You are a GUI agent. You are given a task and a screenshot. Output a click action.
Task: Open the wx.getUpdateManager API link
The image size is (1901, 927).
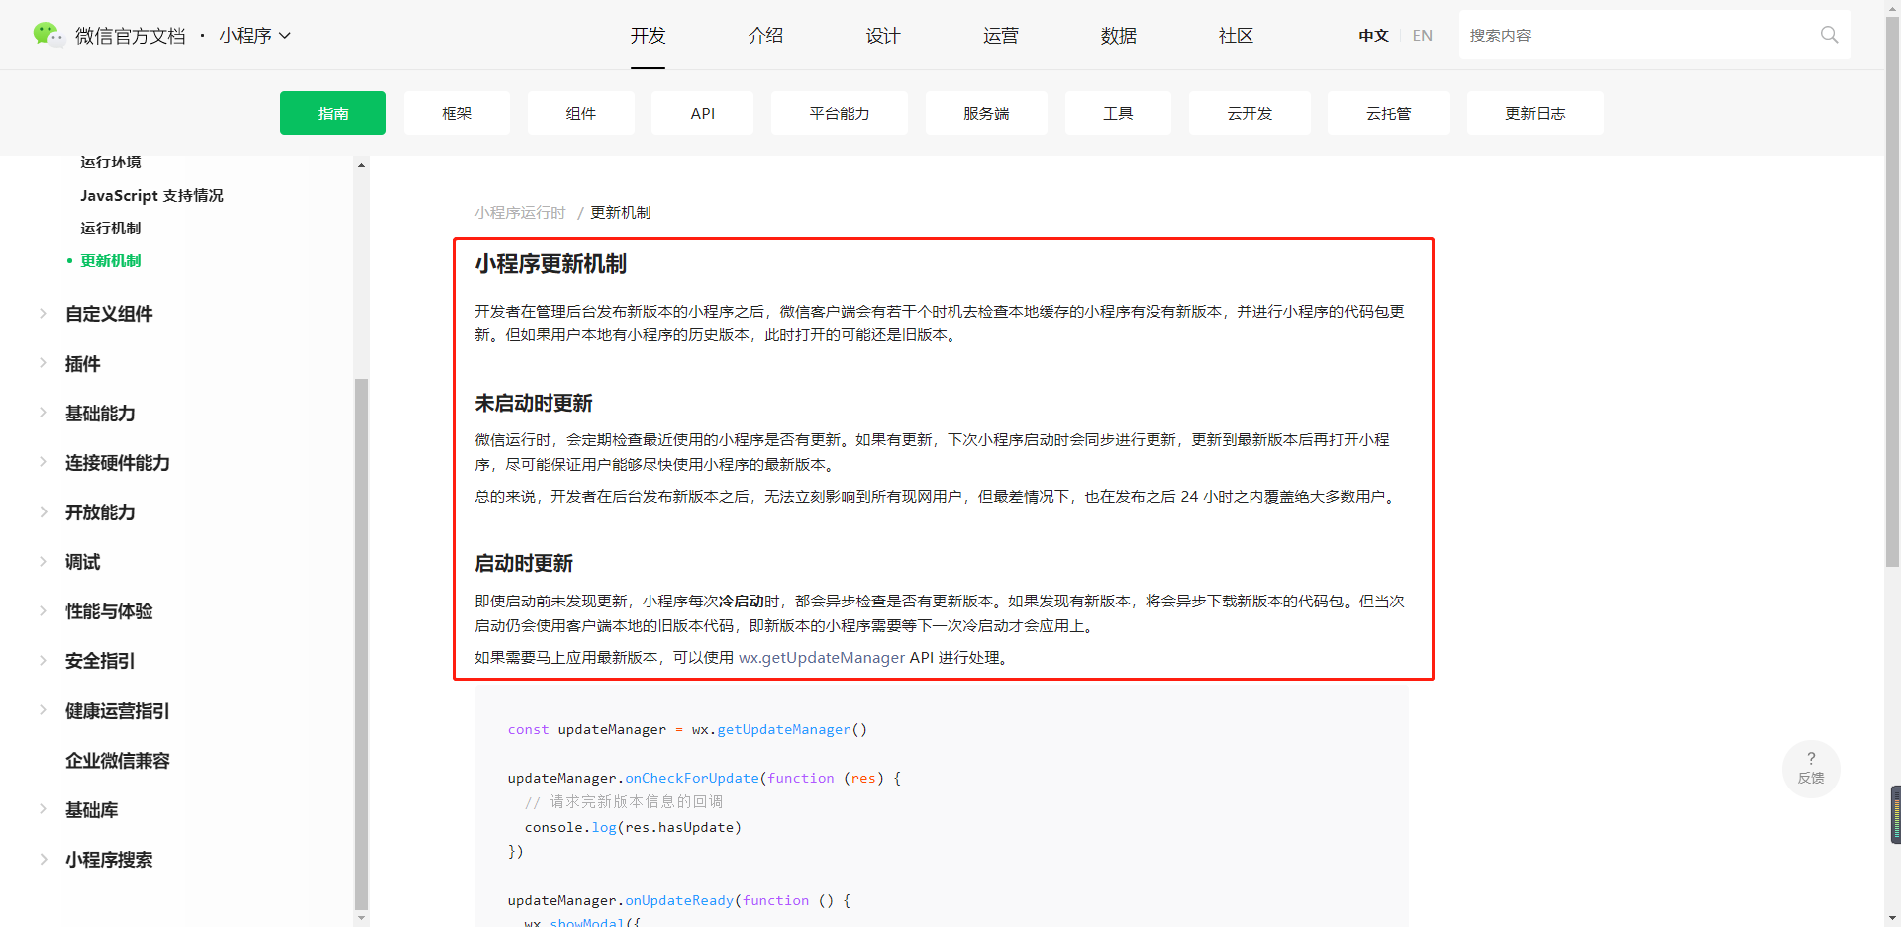coord(822,658)
